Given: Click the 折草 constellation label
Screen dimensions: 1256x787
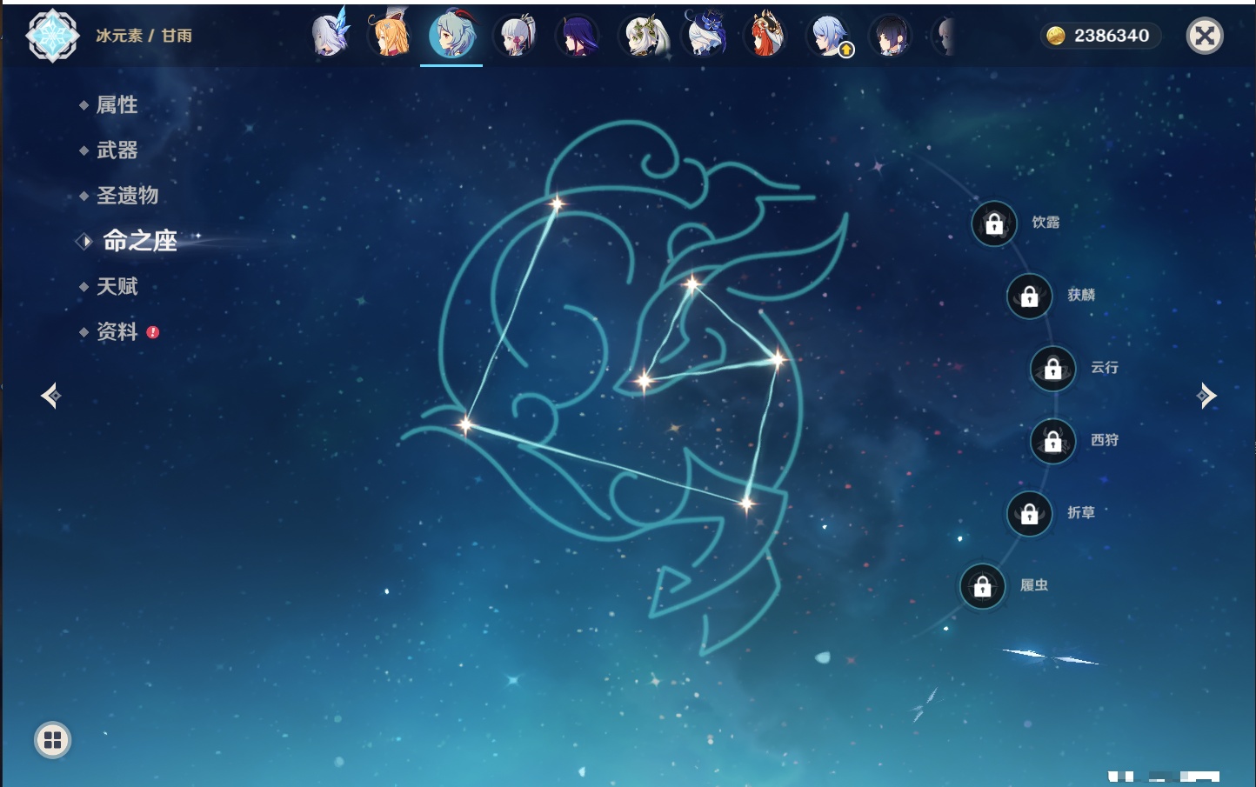Looking at the screenshot, I should click(1081, 513).
